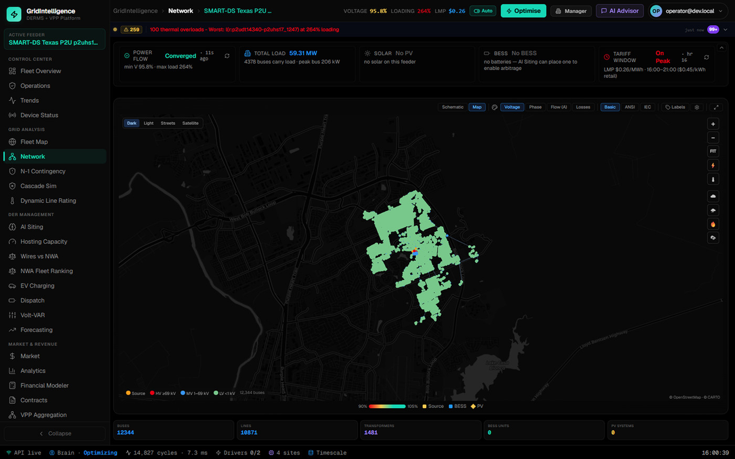Switch basemap to Satellite

click(x=190, y=123)
